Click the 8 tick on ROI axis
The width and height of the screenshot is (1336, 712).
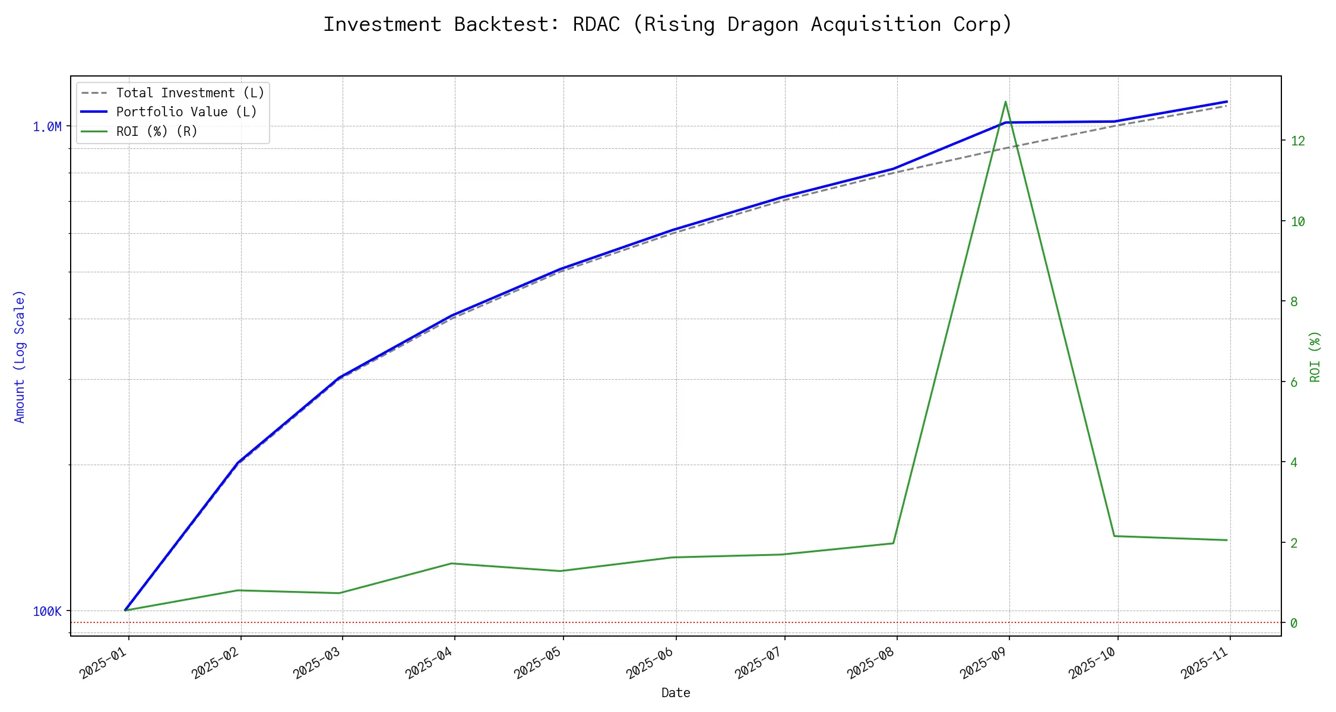pyautogui.click(x=1294, y=302)
